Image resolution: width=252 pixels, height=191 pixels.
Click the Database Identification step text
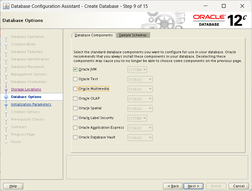[30, 59]
